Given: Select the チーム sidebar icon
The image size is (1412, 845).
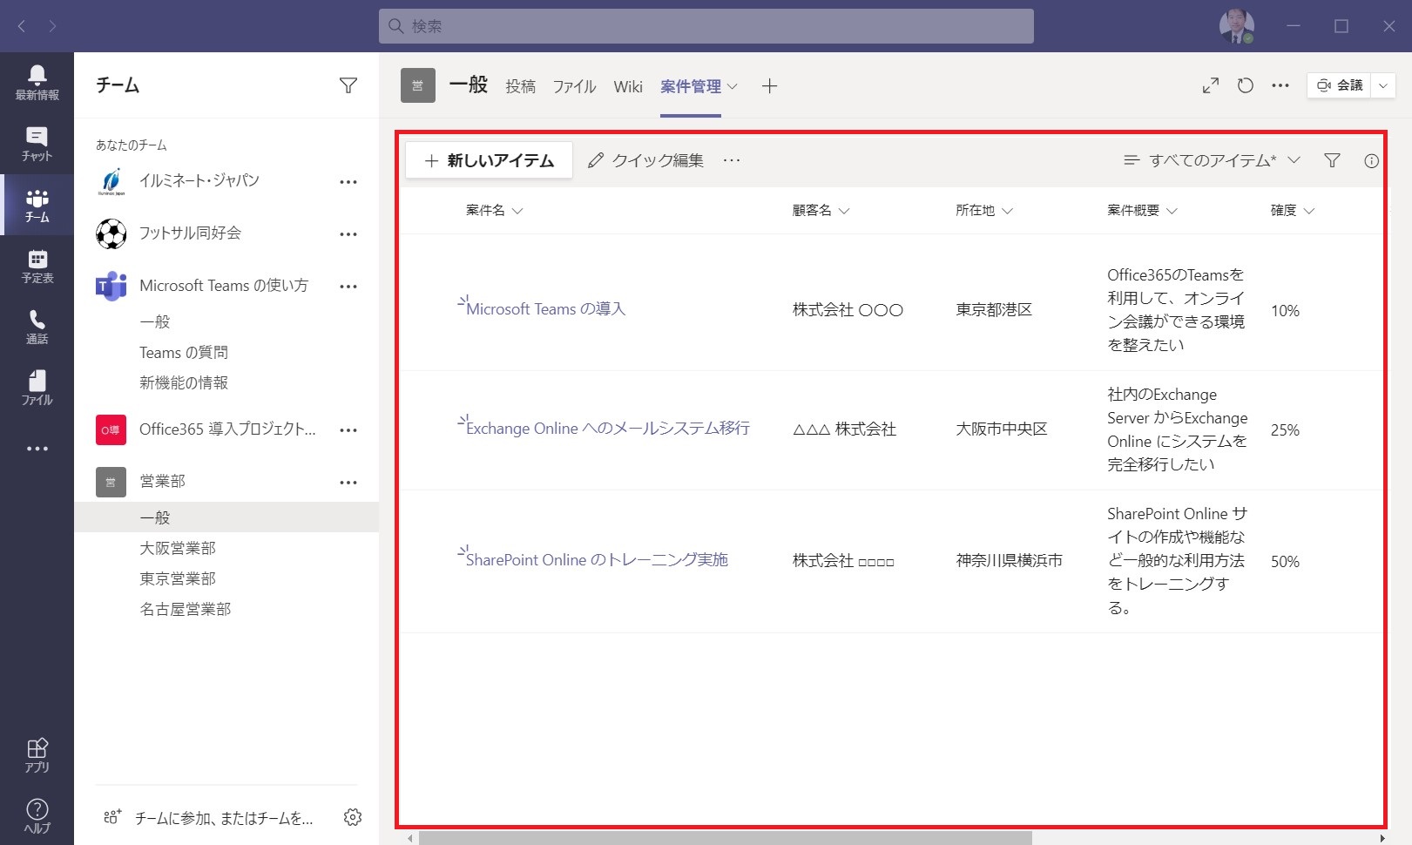Looking at the screenshot, I should 37,205.
